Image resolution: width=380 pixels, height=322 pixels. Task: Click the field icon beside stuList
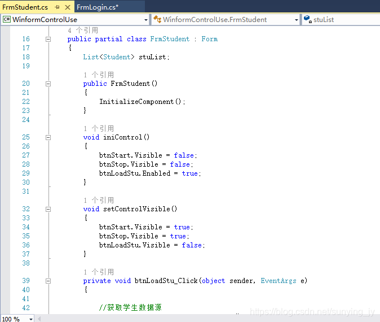tap(307, 19)
